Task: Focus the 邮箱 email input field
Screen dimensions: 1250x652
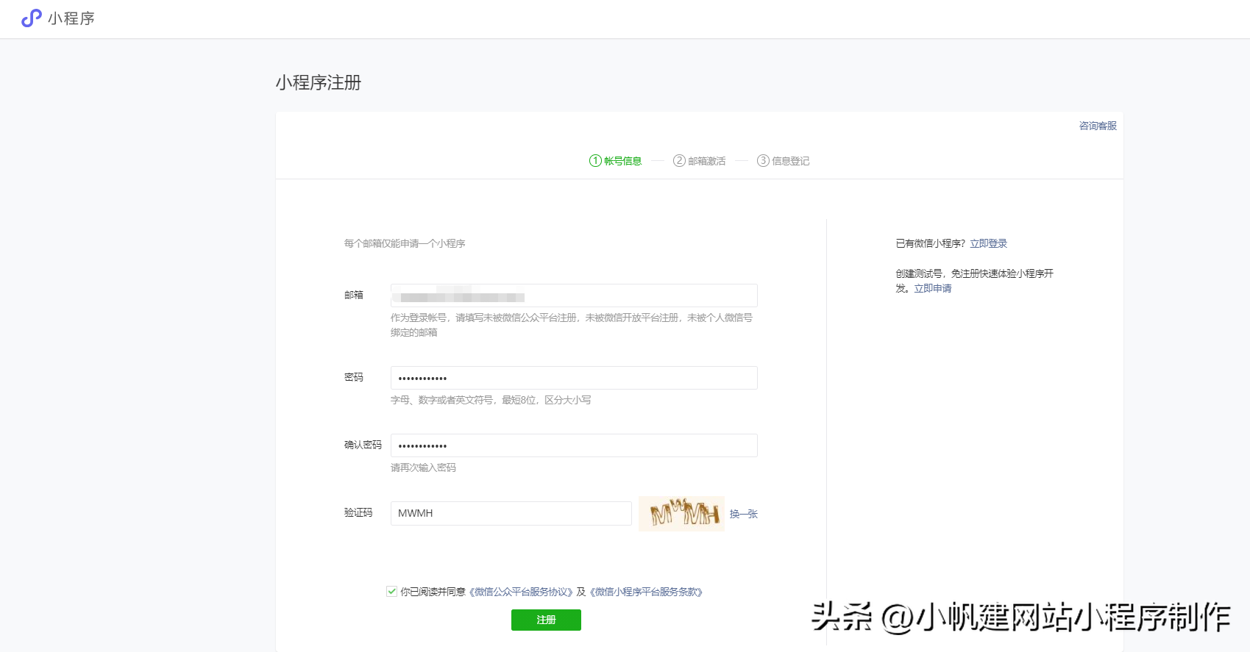Action: [574, 295]
